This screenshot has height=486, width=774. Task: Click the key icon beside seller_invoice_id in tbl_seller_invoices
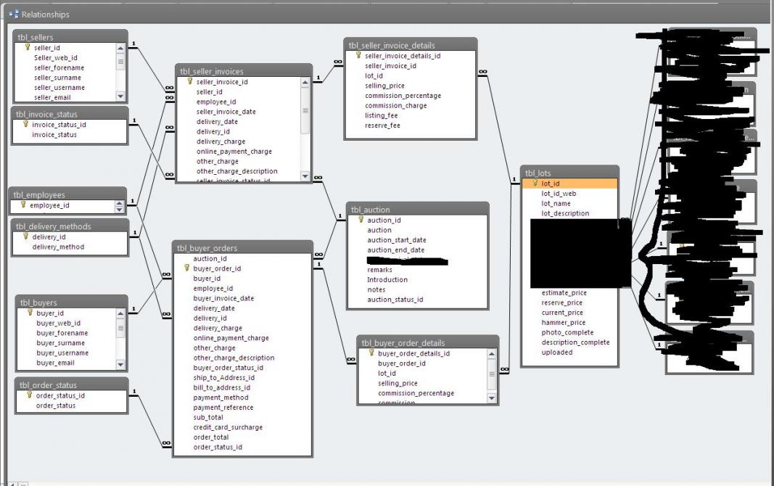pyautogui.click(x=189, y=81)
